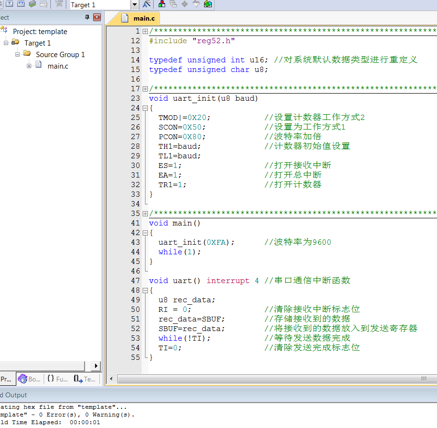Screen dimensions: 437x428
Task: Click 'ES=1;' statement
Action: click(170, 166)
